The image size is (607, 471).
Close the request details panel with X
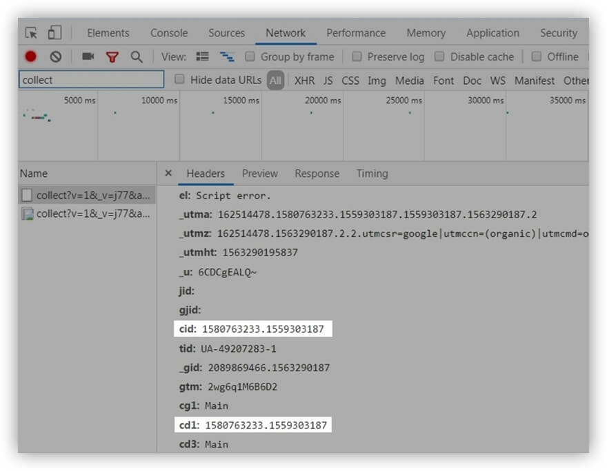tap(168, 174)
